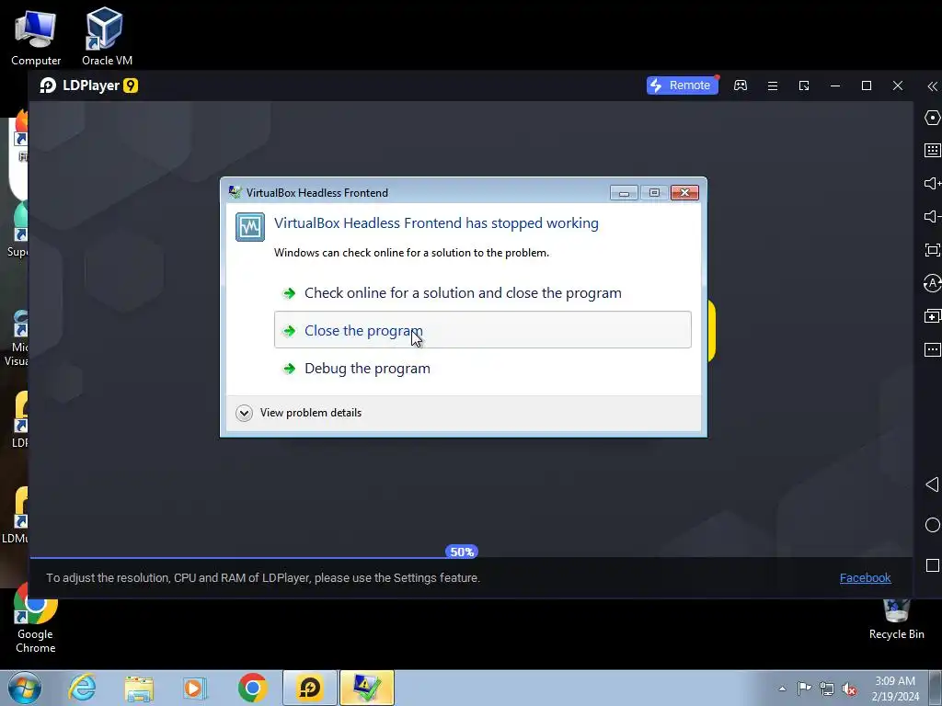
Task: Click operation recorder icon in sidebar
Action: tap(932, 283)
